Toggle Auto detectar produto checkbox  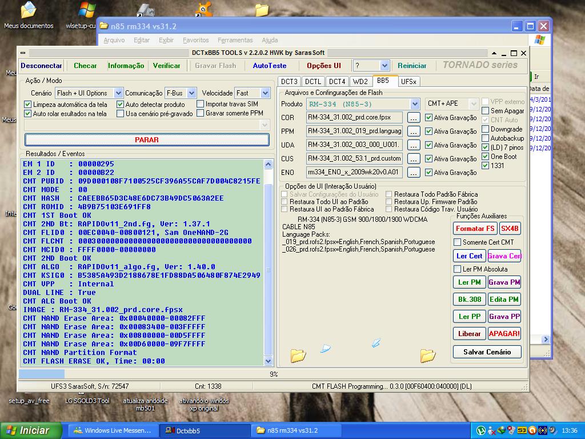pyautogui.click(x=120, y=104)
